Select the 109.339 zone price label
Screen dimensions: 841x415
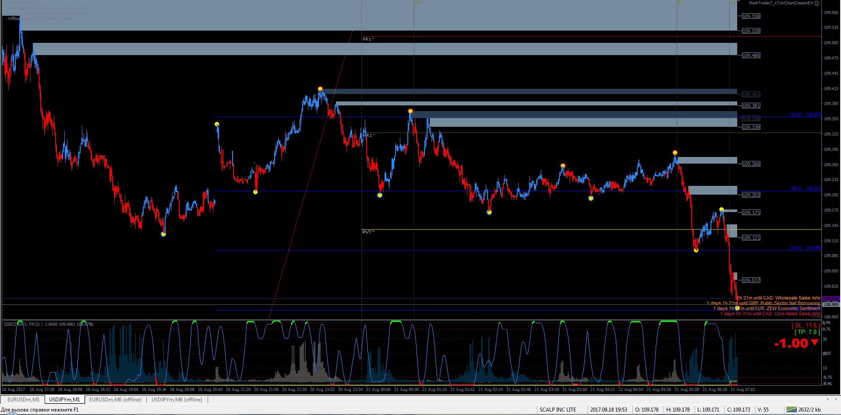coord(751,127)
